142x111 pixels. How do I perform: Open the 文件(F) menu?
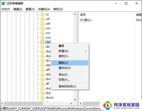pos(6,9)
